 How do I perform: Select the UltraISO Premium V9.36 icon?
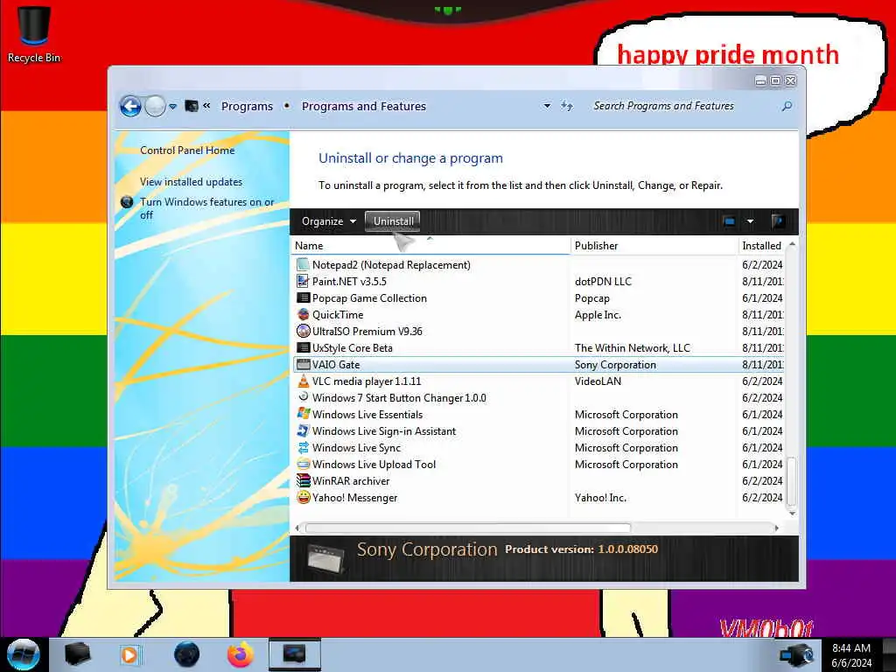click(x=303, y=331)
